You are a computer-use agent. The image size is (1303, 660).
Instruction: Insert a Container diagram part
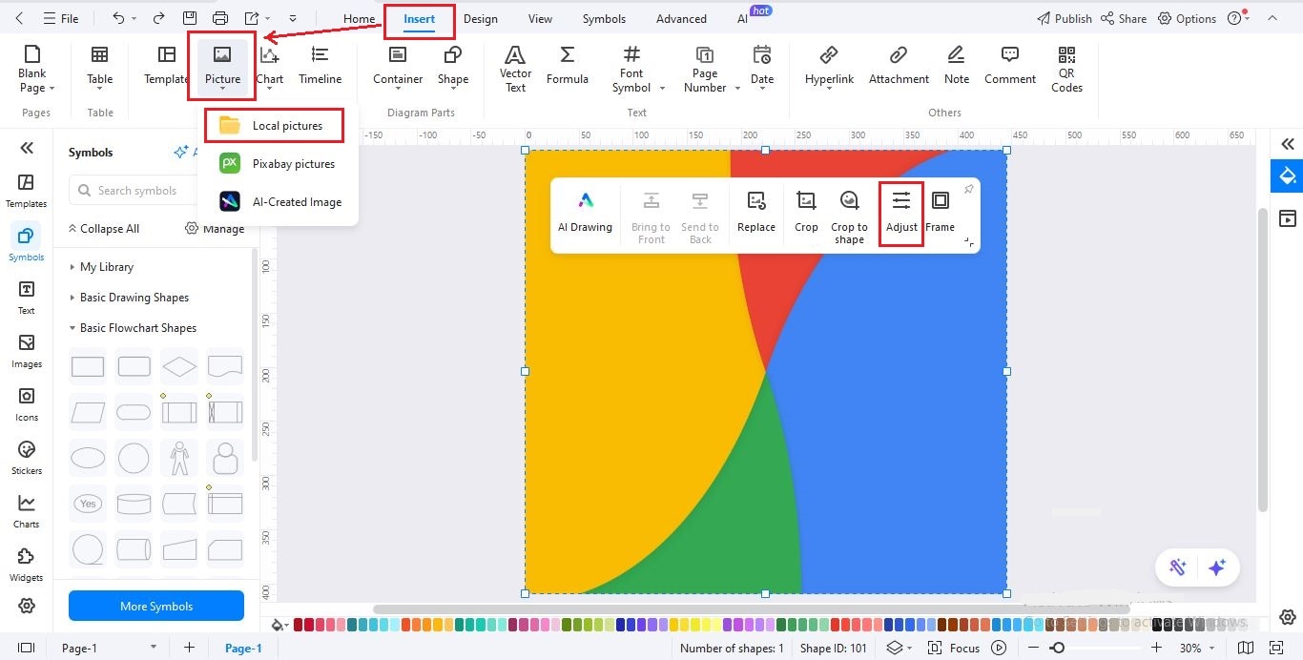click(x=398, y=66)
